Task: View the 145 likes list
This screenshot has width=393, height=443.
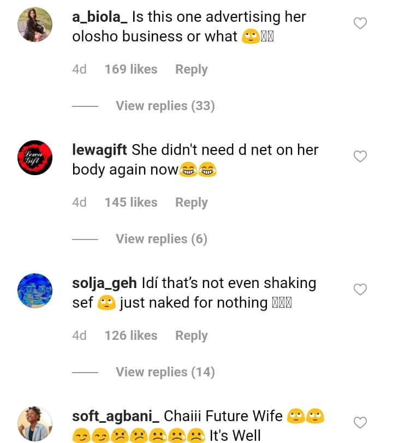Action: pos(131,202)
